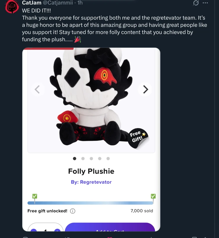
Task: Select the third carousel dot
Action: tap(91, 159)
